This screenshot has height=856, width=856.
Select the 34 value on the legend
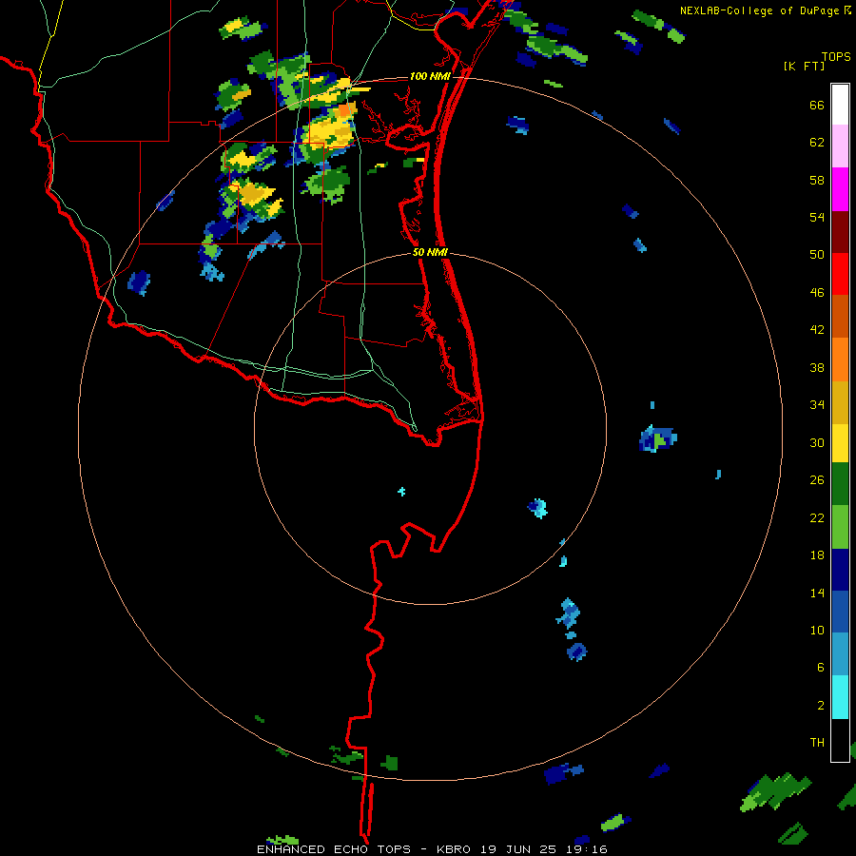tap(817, 405)
